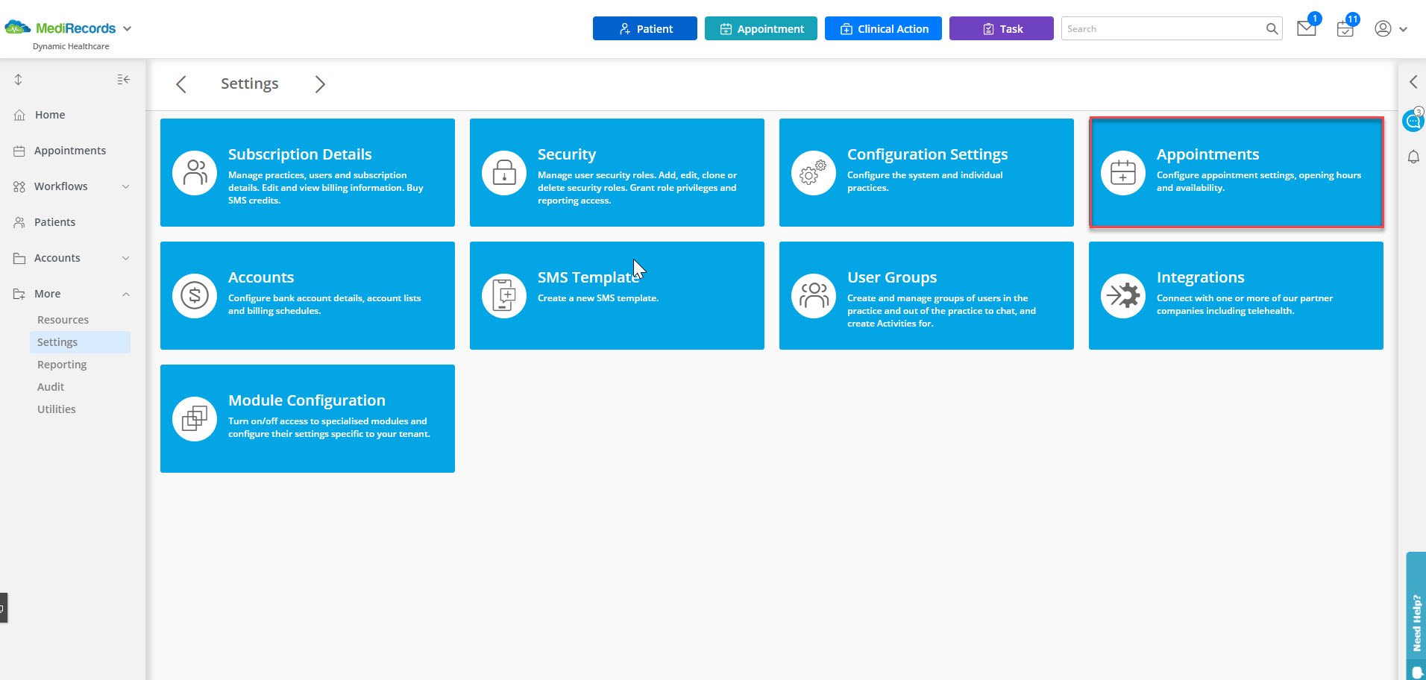This screenshot has height=680, width=1426.
Task: Open Integrations via its connector icon
Action: click(1123, 295)
